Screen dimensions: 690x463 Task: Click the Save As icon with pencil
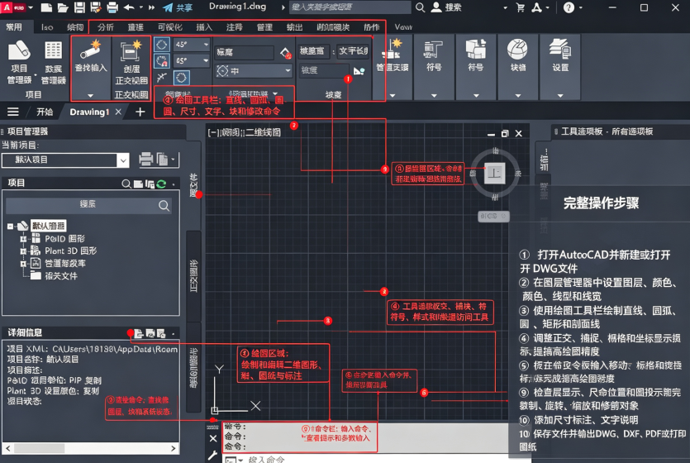[96, 7]
